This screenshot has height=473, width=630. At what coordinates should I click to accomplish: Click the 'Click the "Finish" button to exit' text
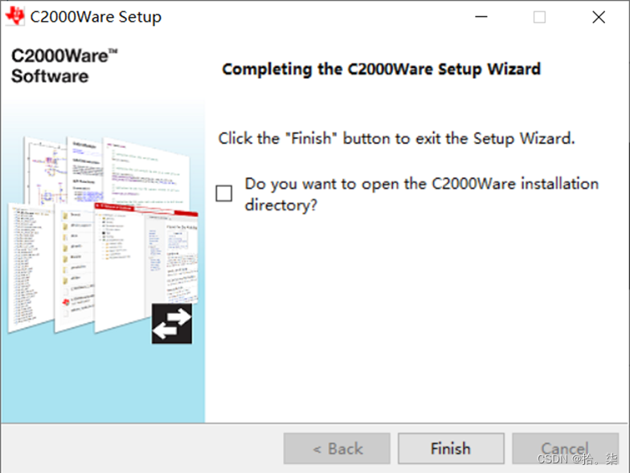(x=396, y=138)
